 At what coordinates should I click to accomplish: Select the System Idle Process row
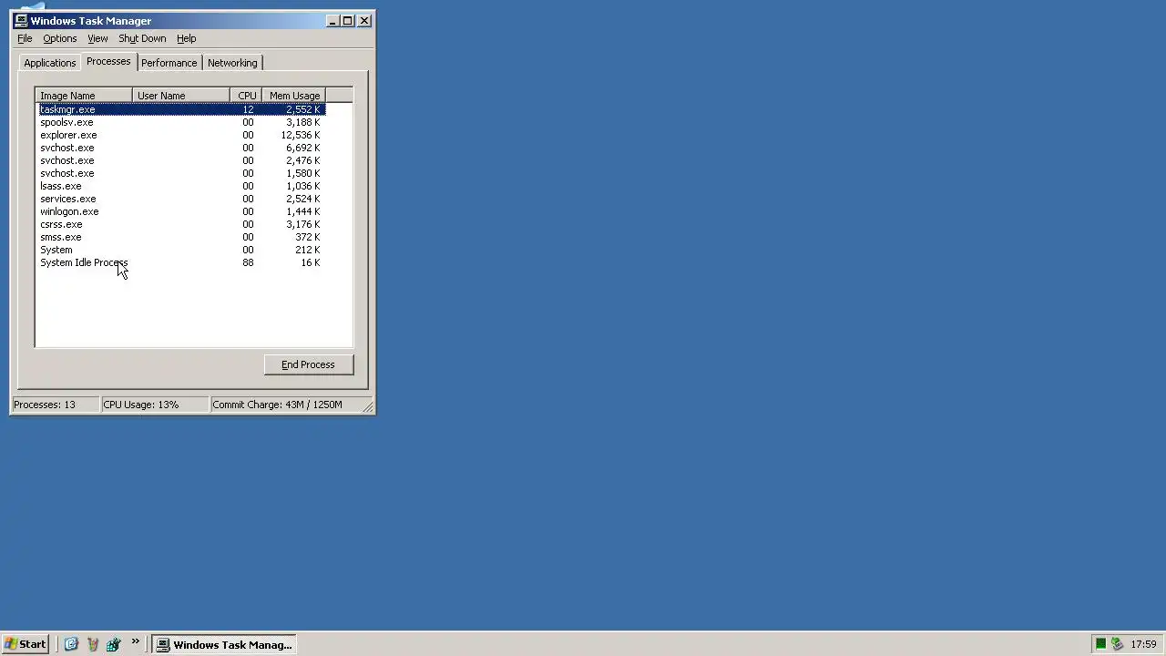click(x=181, y=262)
